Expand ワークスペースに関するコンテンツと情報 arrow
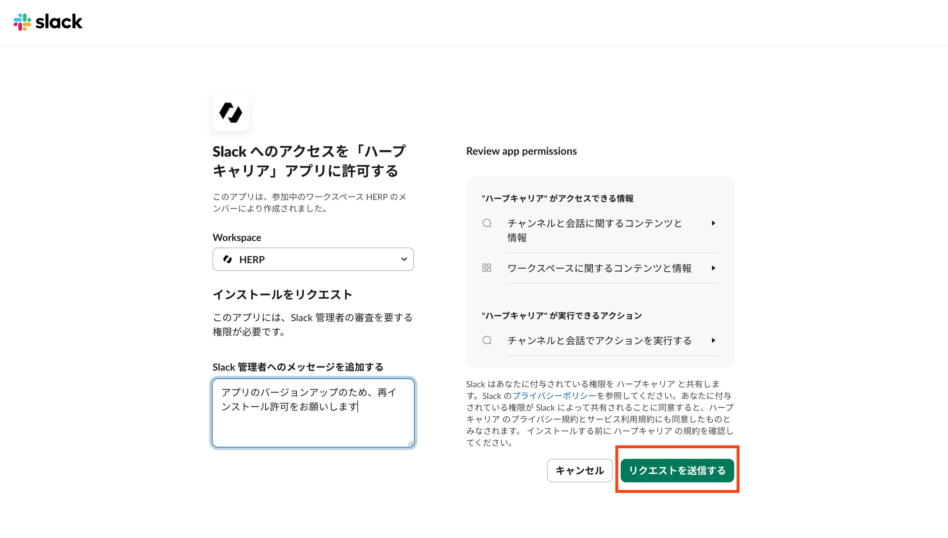948x538 pixels. (x=714, y=268)
